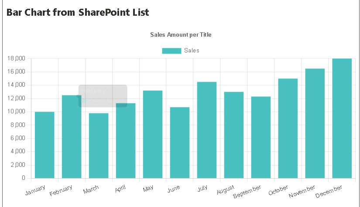
Task: Select the September sales bar
Action: (261, 138)
